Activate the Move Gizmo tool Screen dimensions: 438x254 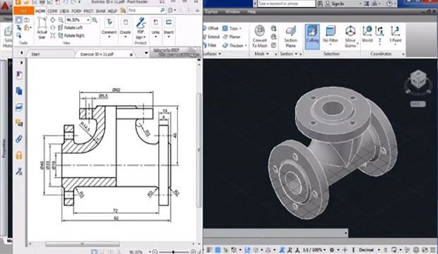(x=350, y=37)
